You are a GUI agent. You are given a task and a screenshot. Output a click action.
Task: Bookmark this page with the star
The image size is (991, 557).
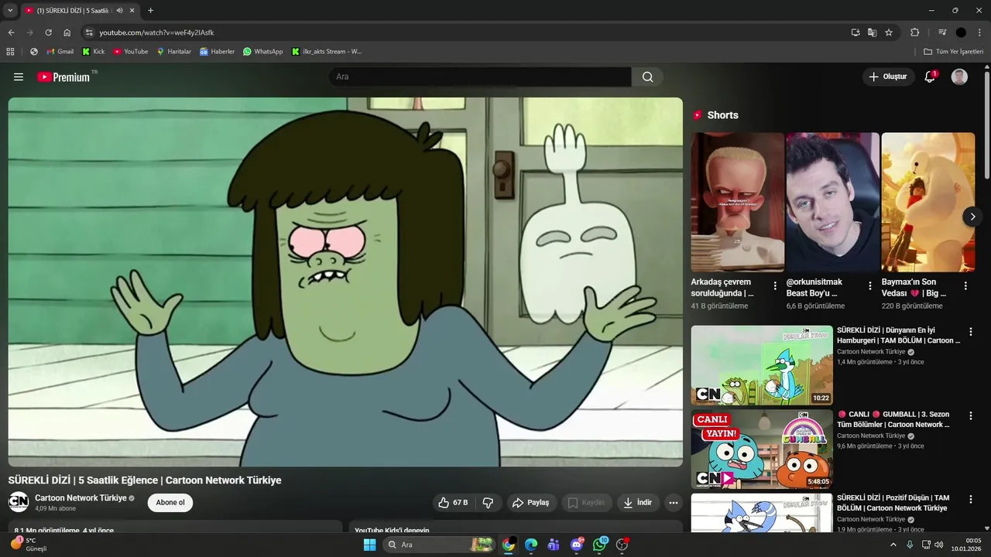point(889,32)
